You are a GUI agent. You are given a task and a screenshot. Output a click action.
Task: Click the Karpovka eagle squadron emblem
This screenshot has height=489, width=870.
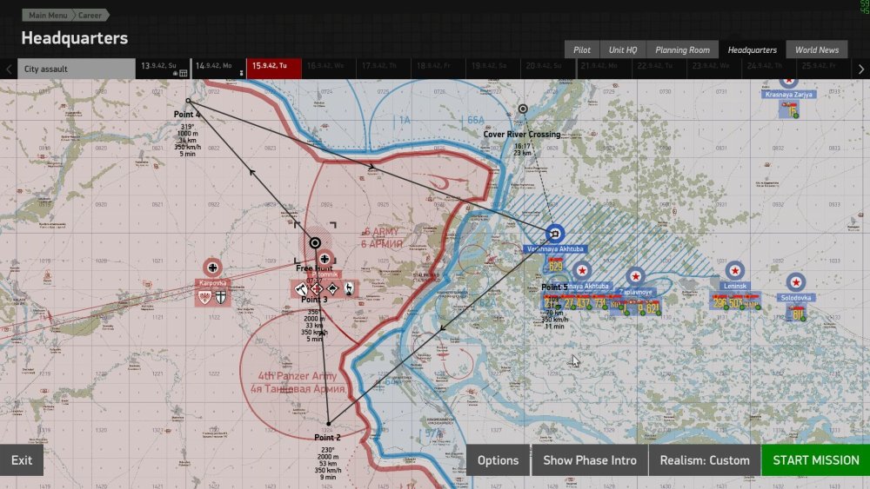point(204,297)
